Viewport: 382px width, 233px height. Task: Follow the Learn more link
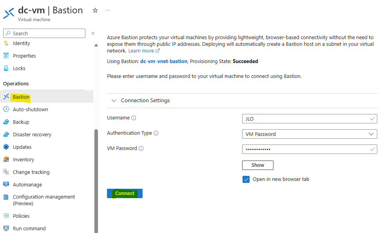144,51
